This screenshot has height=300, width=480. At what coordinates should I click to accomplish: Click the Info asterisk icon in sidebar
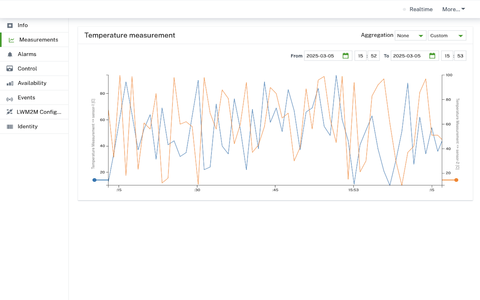(x=10, y=26)
